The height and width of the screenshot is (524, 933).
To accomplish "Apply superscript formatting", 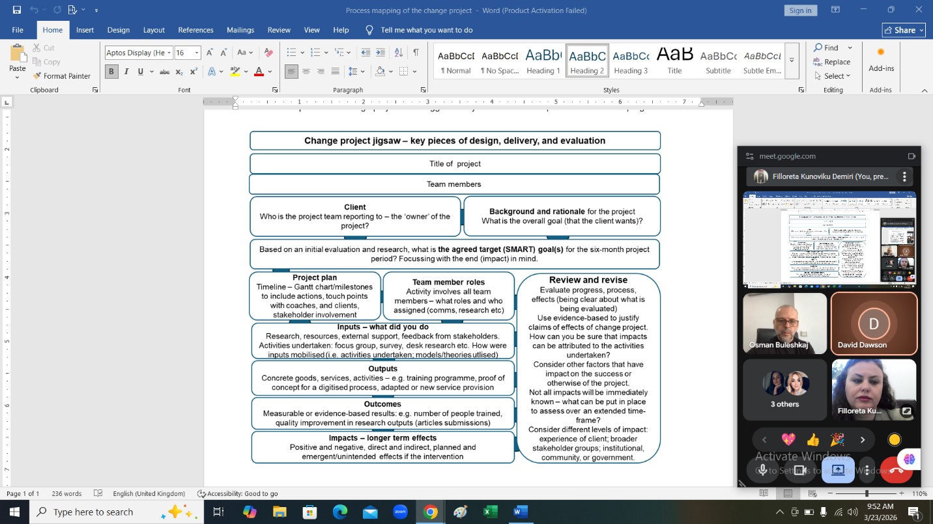I will click(194, 72).
